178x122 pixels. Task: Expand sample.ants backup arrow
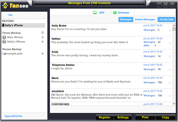(x=43, y=54)
